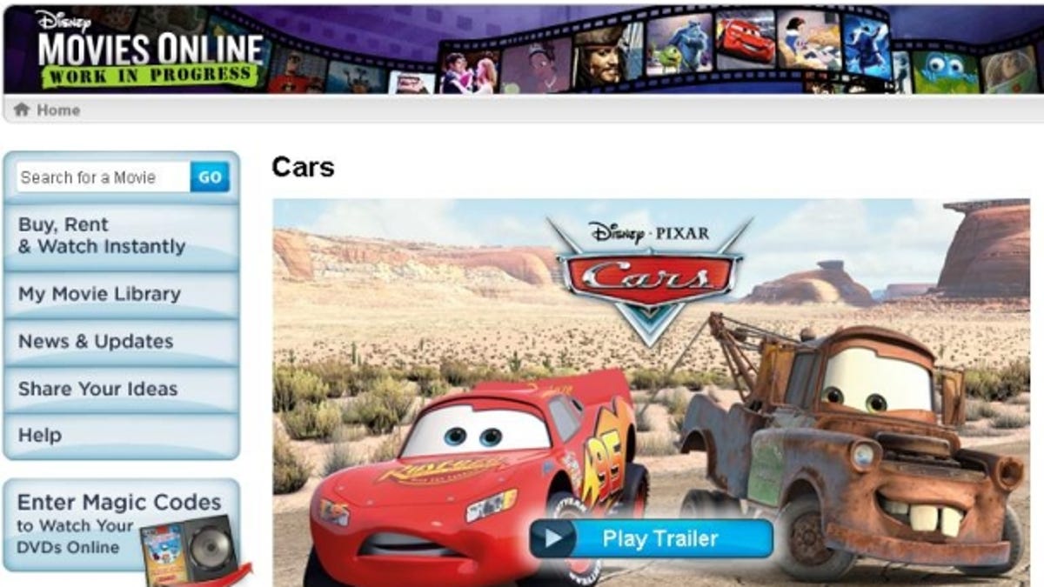1044x587 pixels.
Task: Click the play triangle icon on trailer button
Action: 553,538
